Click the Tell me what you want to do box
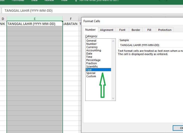The height and width of the screenshot is (133, 183). click(x=99, y=0)
